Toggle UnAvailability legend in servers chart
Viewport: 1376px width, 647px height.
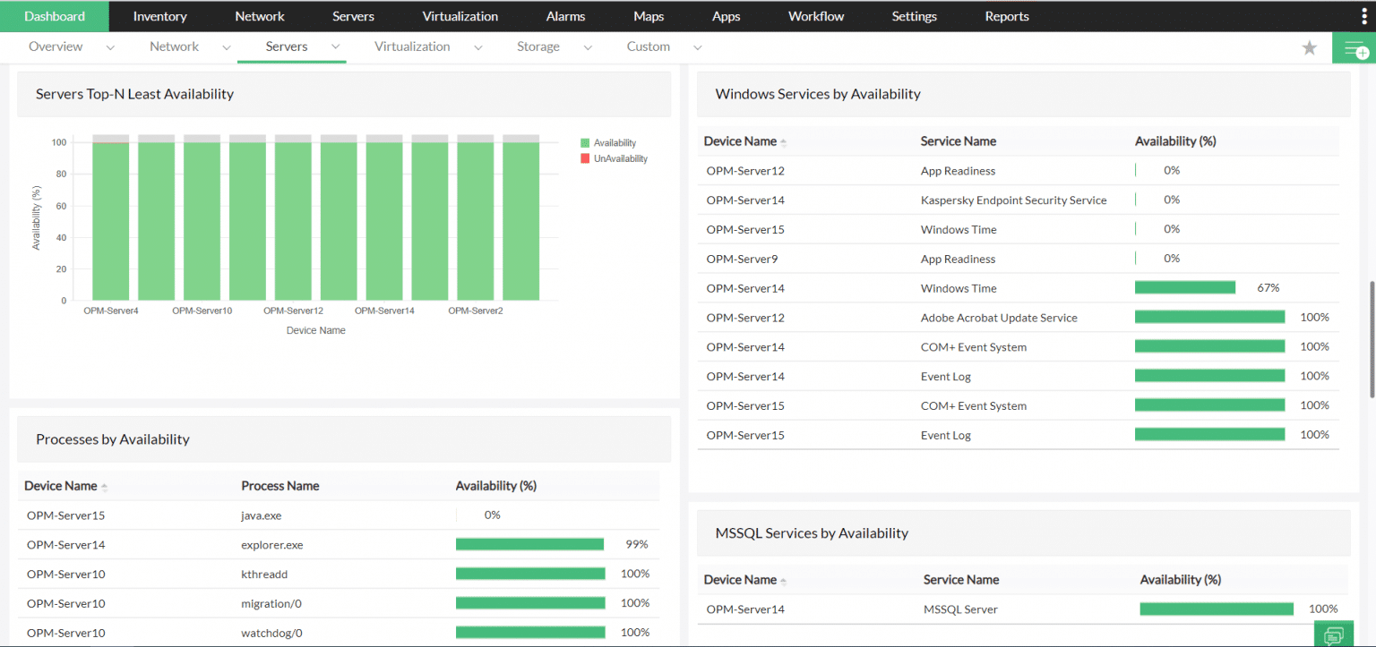(x=614, y=158)
